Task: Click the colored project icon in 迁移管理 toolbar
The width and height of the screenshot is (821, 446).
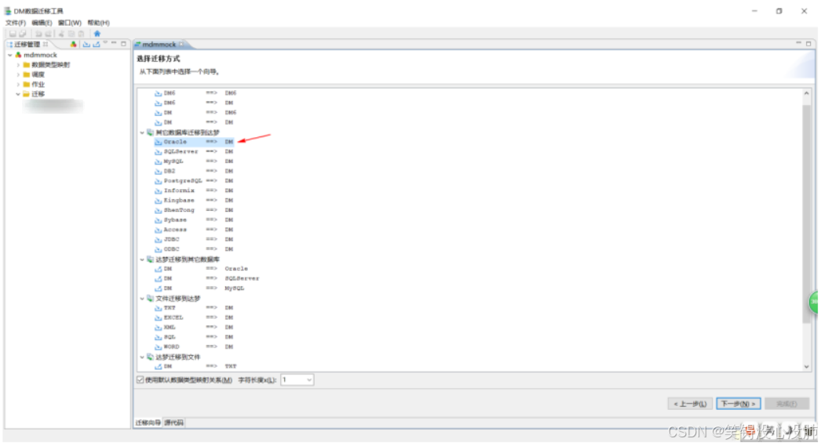Action: pos(73,45)
